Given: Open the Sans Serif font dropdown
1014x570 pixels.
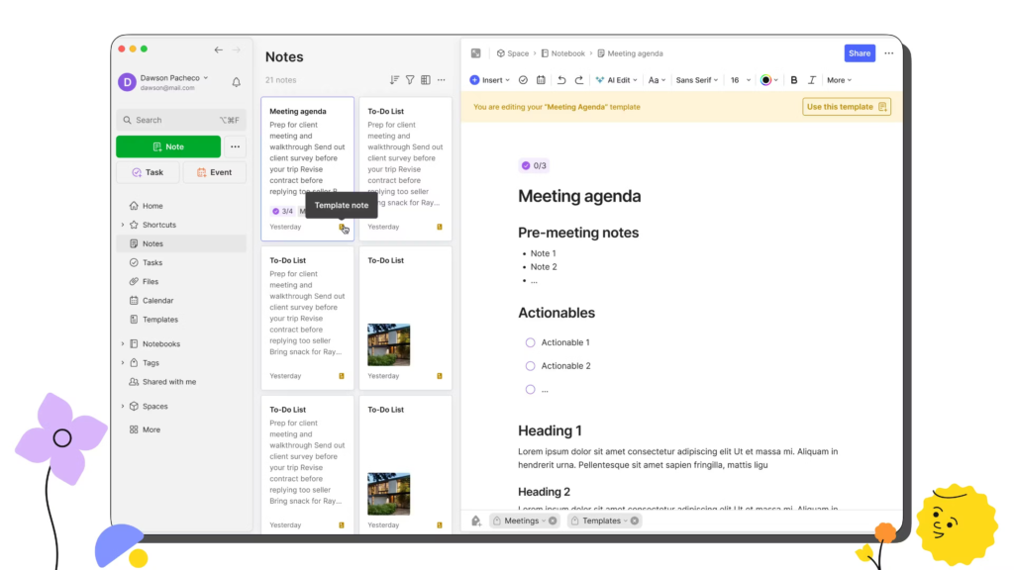Looking at the screenshot, I should (x=698, y=80).
